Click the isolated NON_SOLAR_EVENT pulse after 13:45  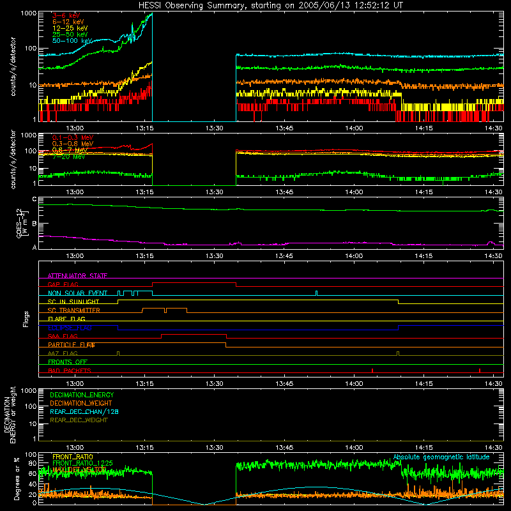316,293
